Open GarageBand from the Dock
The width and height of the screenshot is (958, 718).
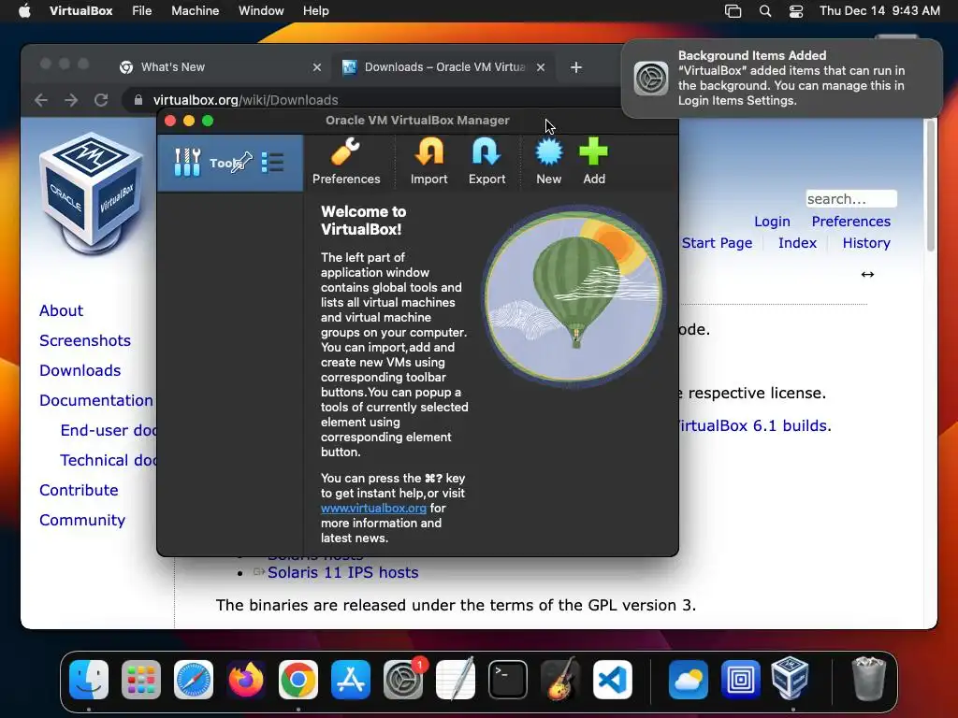pyautogui.click(x=560, y=680)
